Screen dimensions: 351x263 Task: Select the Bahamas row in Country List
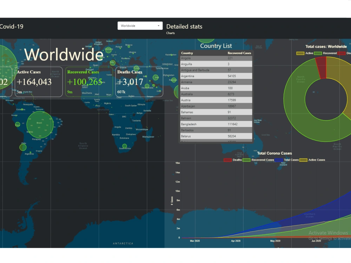216,112
